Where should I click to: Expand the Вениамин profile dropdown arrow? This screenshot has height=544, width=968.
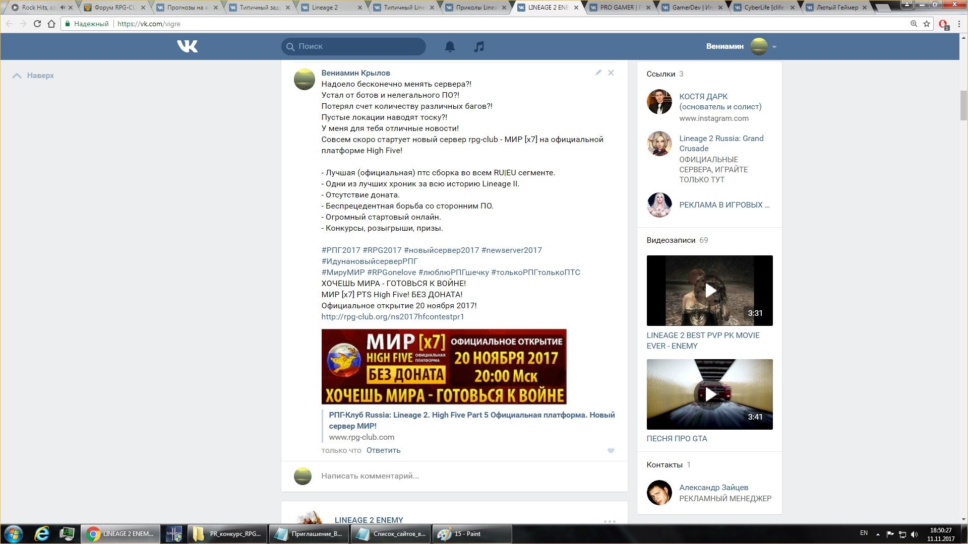pyautogui.click(x=774, y=47)
